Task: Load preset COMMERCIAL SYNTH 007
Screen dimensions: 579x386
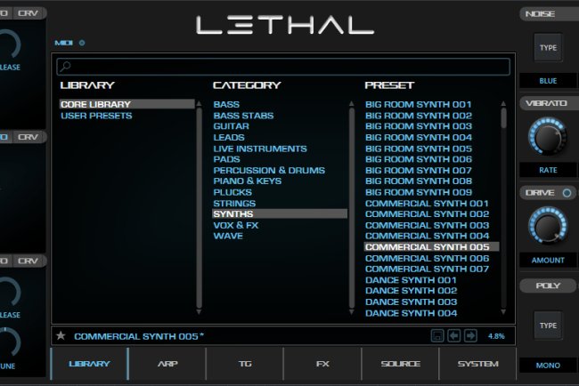Action: click(x=427, y=269)
